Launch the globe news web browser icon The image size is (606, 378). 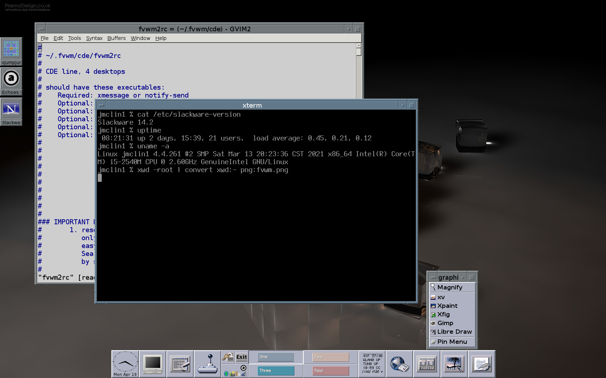[x=399, y=364]
